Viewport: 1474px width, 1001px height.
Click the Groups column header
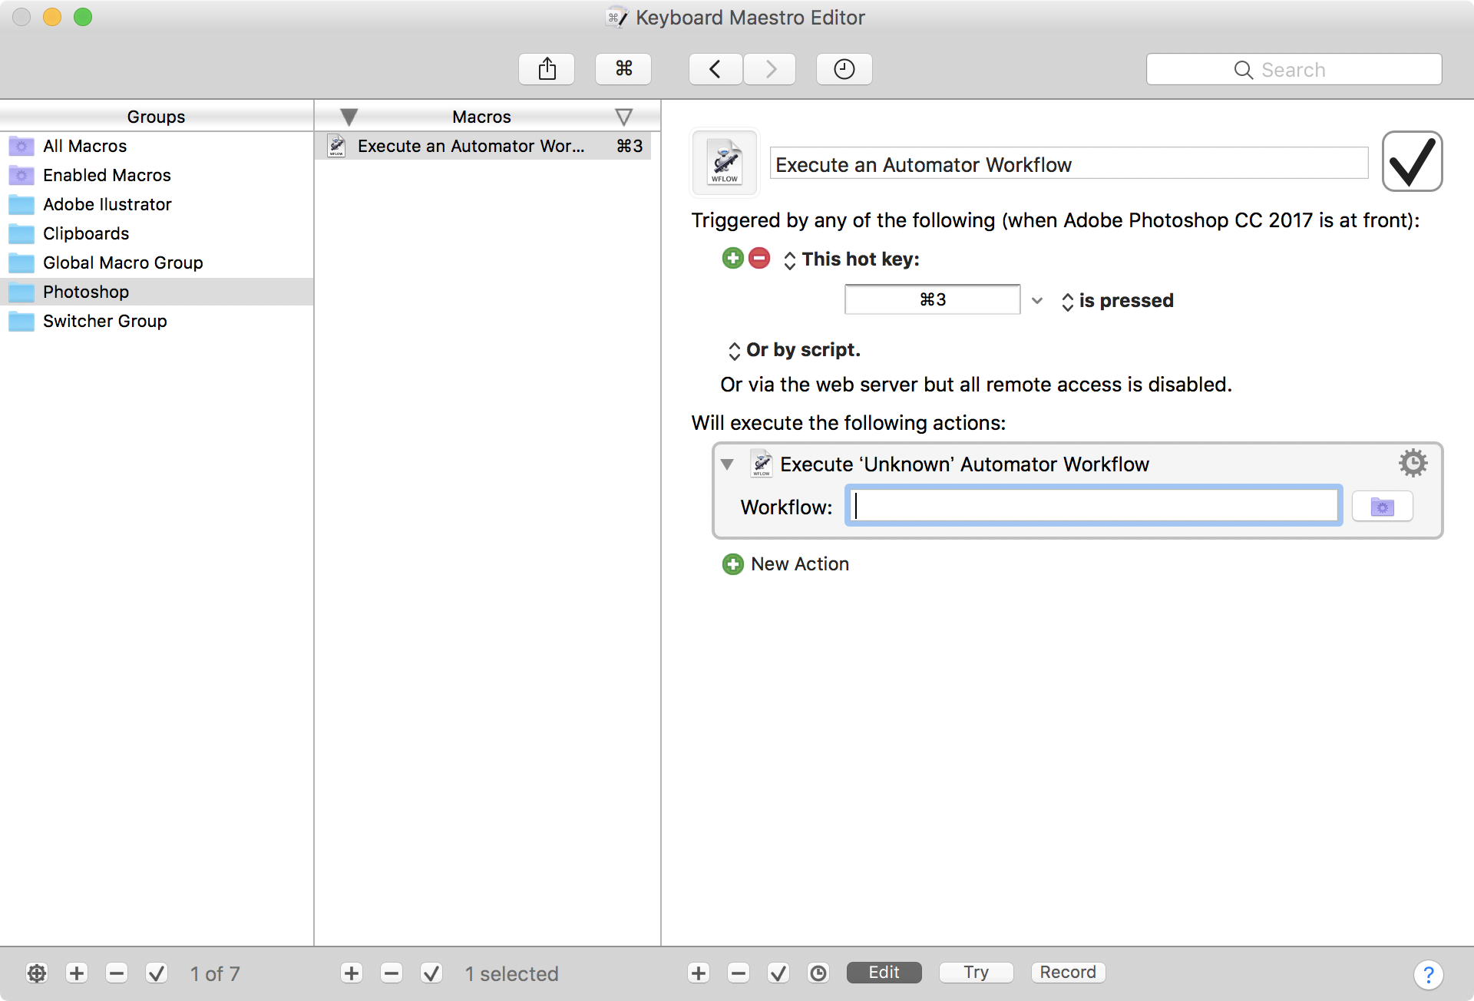point(157,116)
